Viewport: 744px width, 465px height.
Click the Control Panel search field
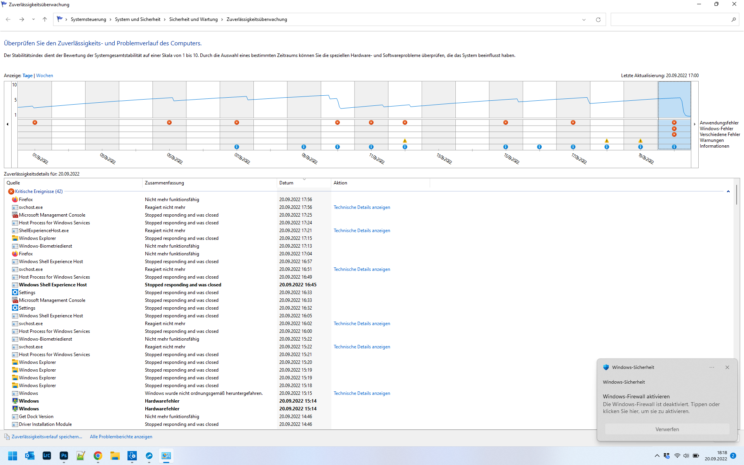tap(670, 19)
